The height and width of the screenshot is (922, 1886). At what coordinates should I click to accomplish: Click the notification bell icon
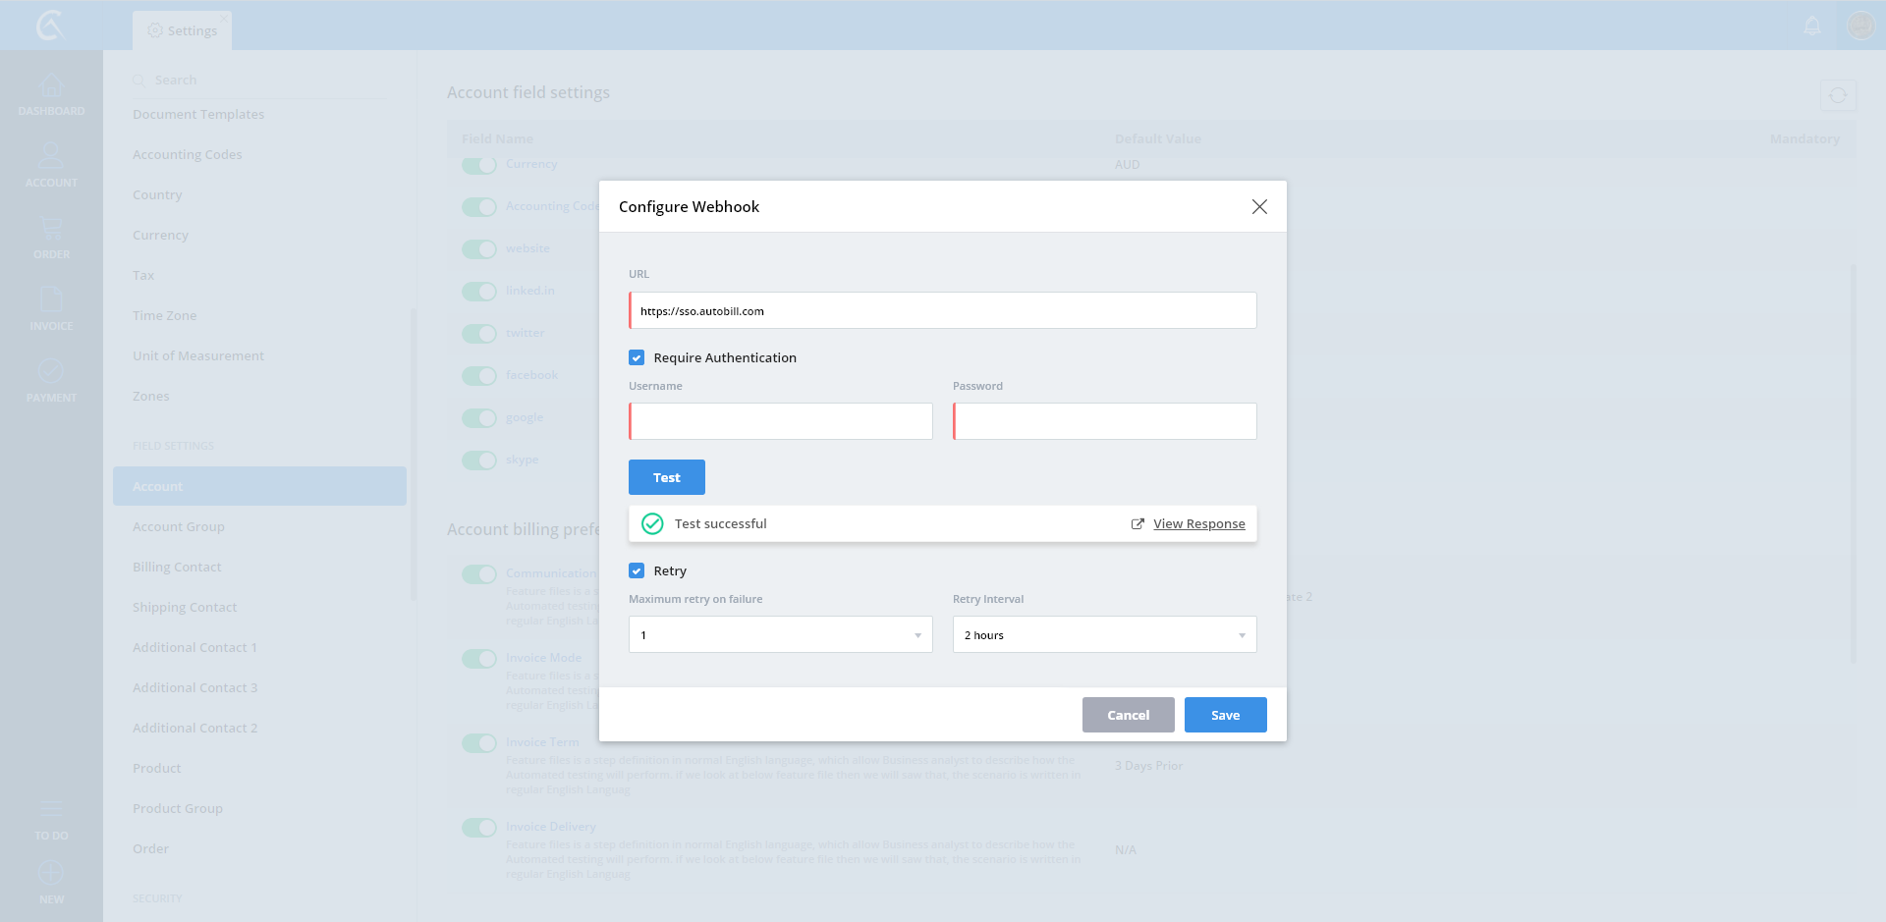coord(1812,26)
